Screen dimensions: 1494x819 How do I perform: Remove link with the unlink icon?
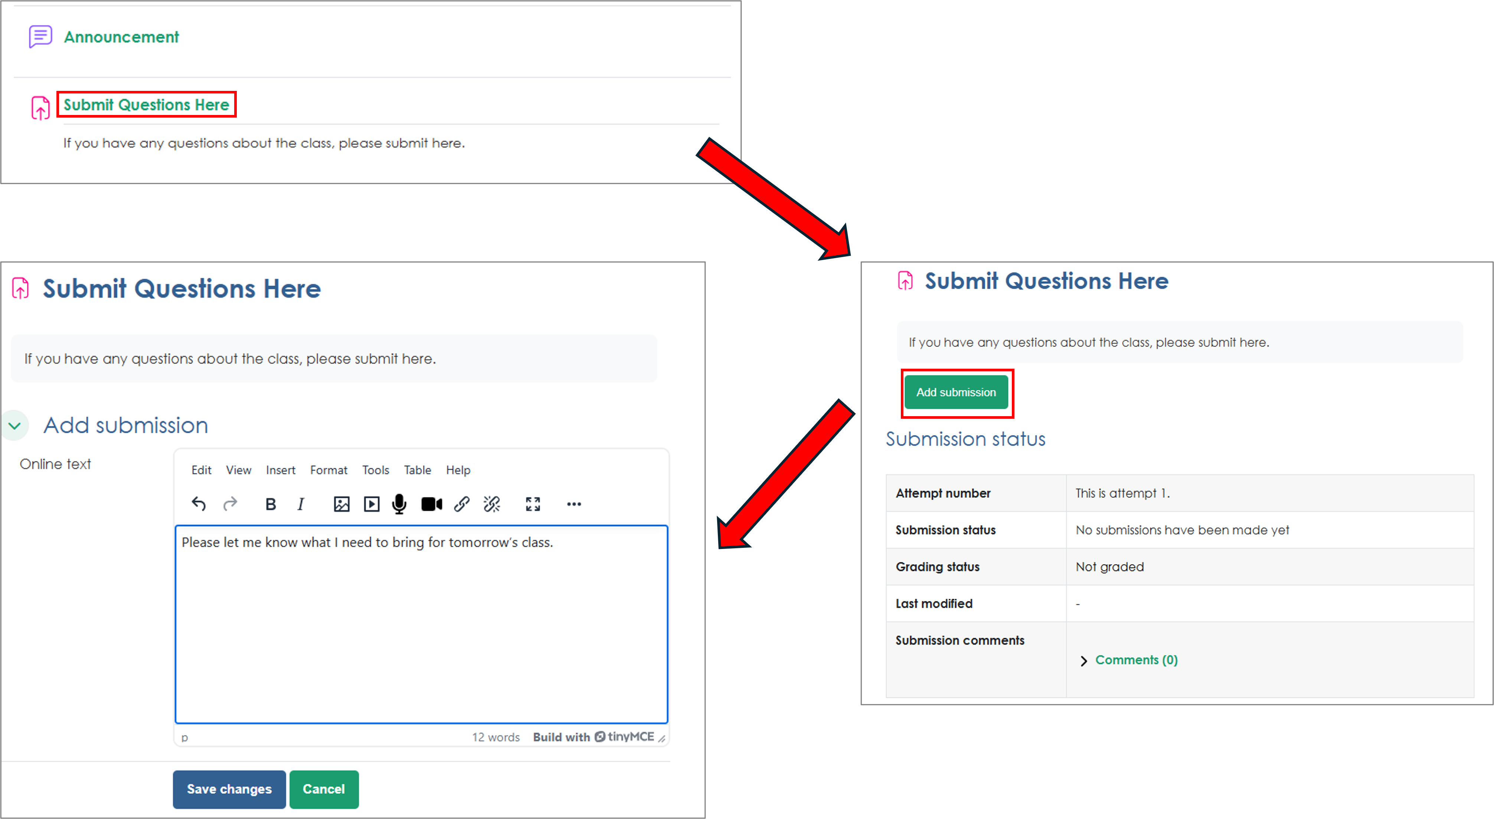pyautogui.click(x=492, y=504)
